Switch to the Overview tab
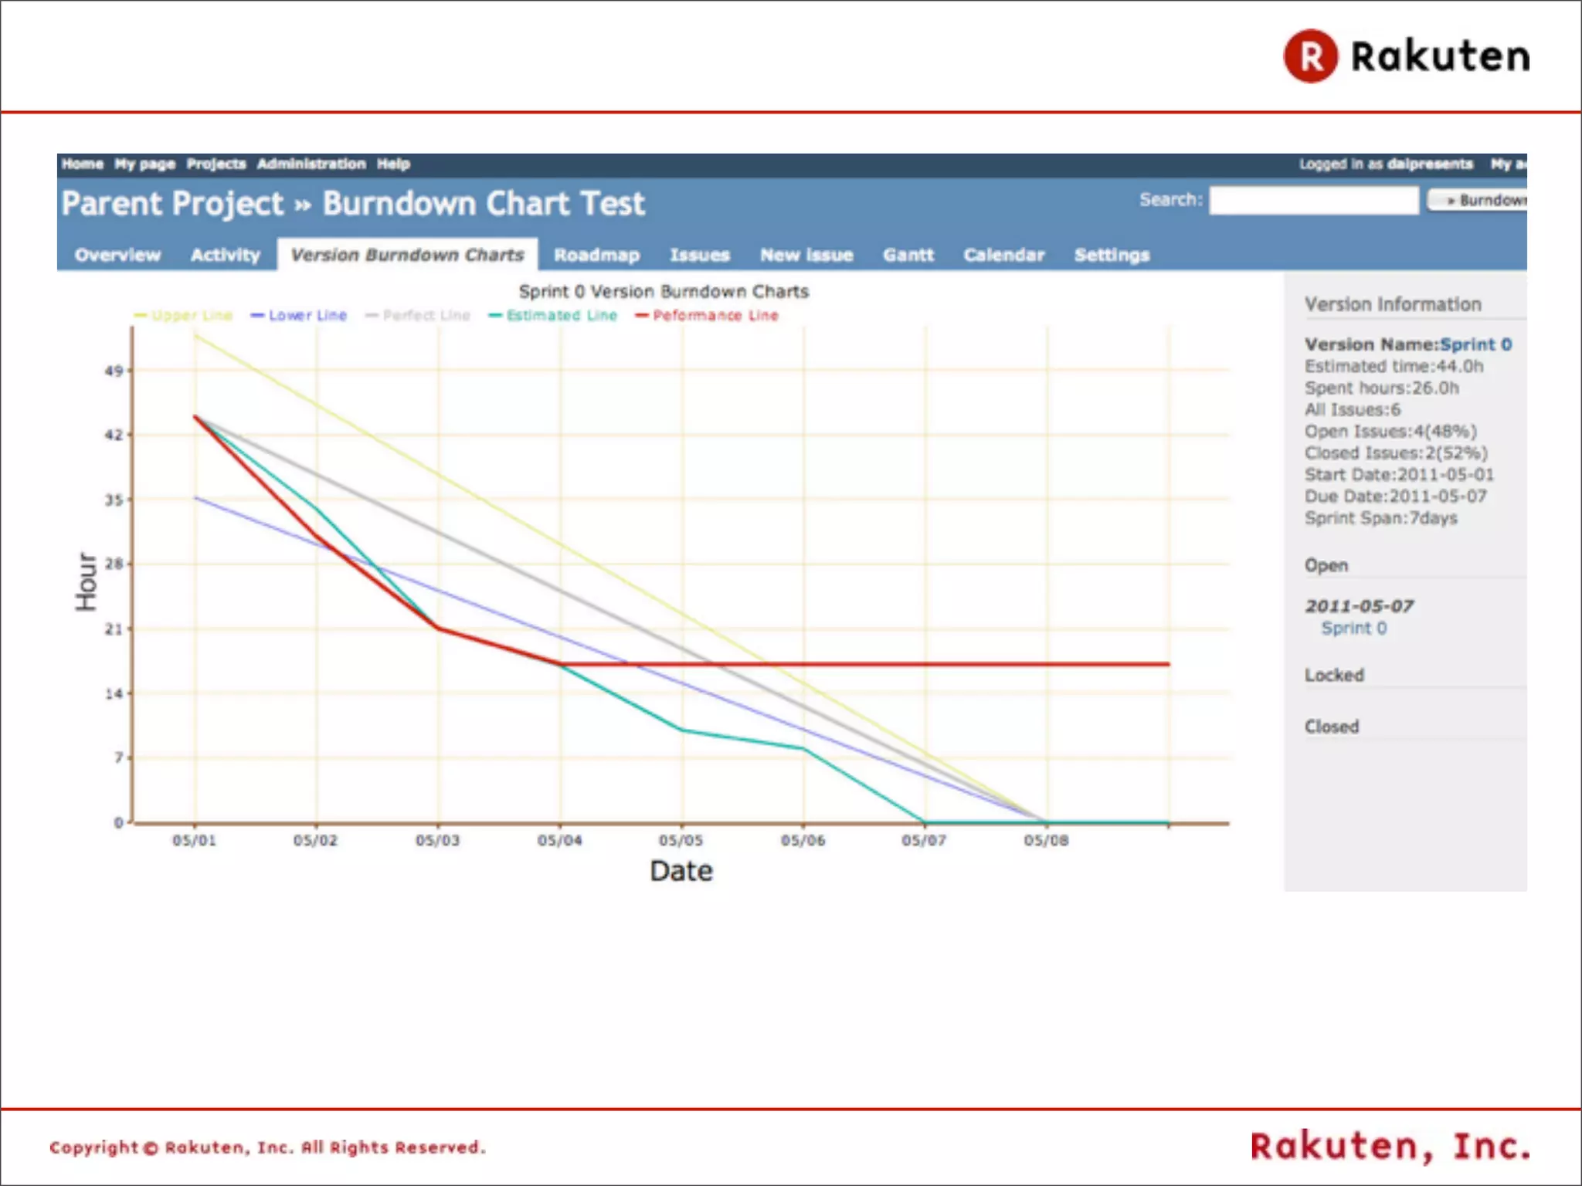1582x1186 pixels. 117,255
